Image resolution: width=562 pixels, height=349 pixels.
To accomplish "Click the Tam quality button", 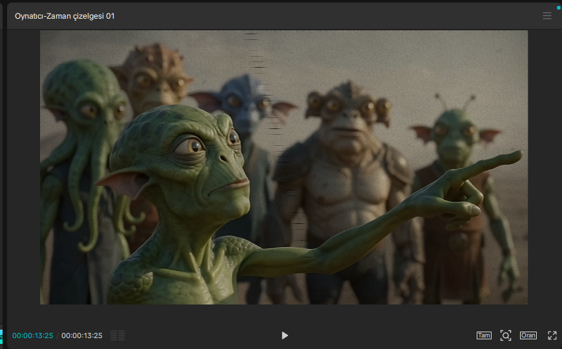I will [484, 335].
